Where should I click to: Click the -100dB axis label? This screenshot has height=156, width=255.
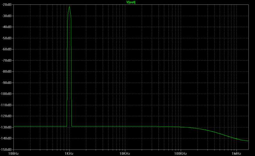click(x=6, y=94)
